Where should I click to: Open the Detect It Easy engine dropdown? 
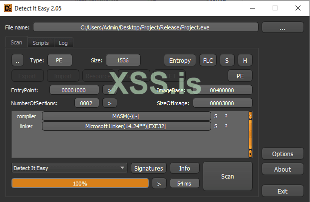69,168
